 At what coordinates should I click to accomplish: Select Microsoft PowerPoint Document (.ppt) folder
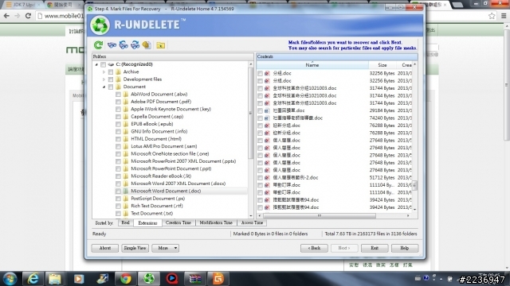click(x=171, y=168)
